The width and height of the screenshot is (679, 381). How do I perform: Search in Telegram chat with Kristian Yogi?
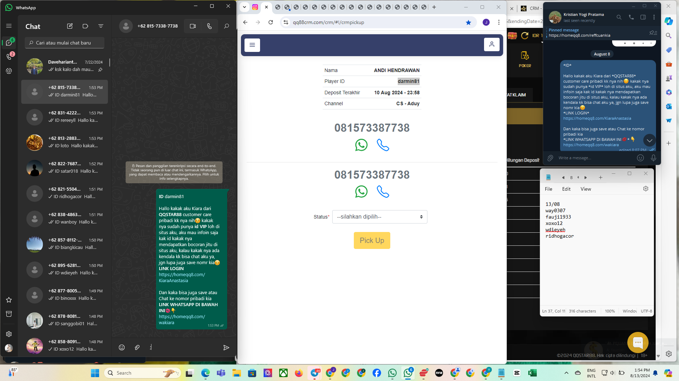tap(619, 17)
